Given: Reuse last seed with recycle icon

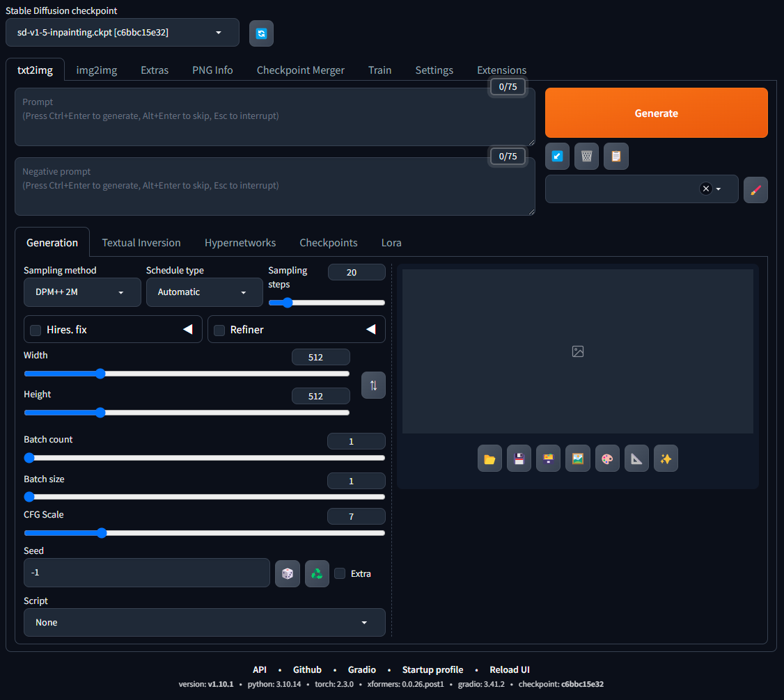Looking at the screenshot, I should [317, 573].
